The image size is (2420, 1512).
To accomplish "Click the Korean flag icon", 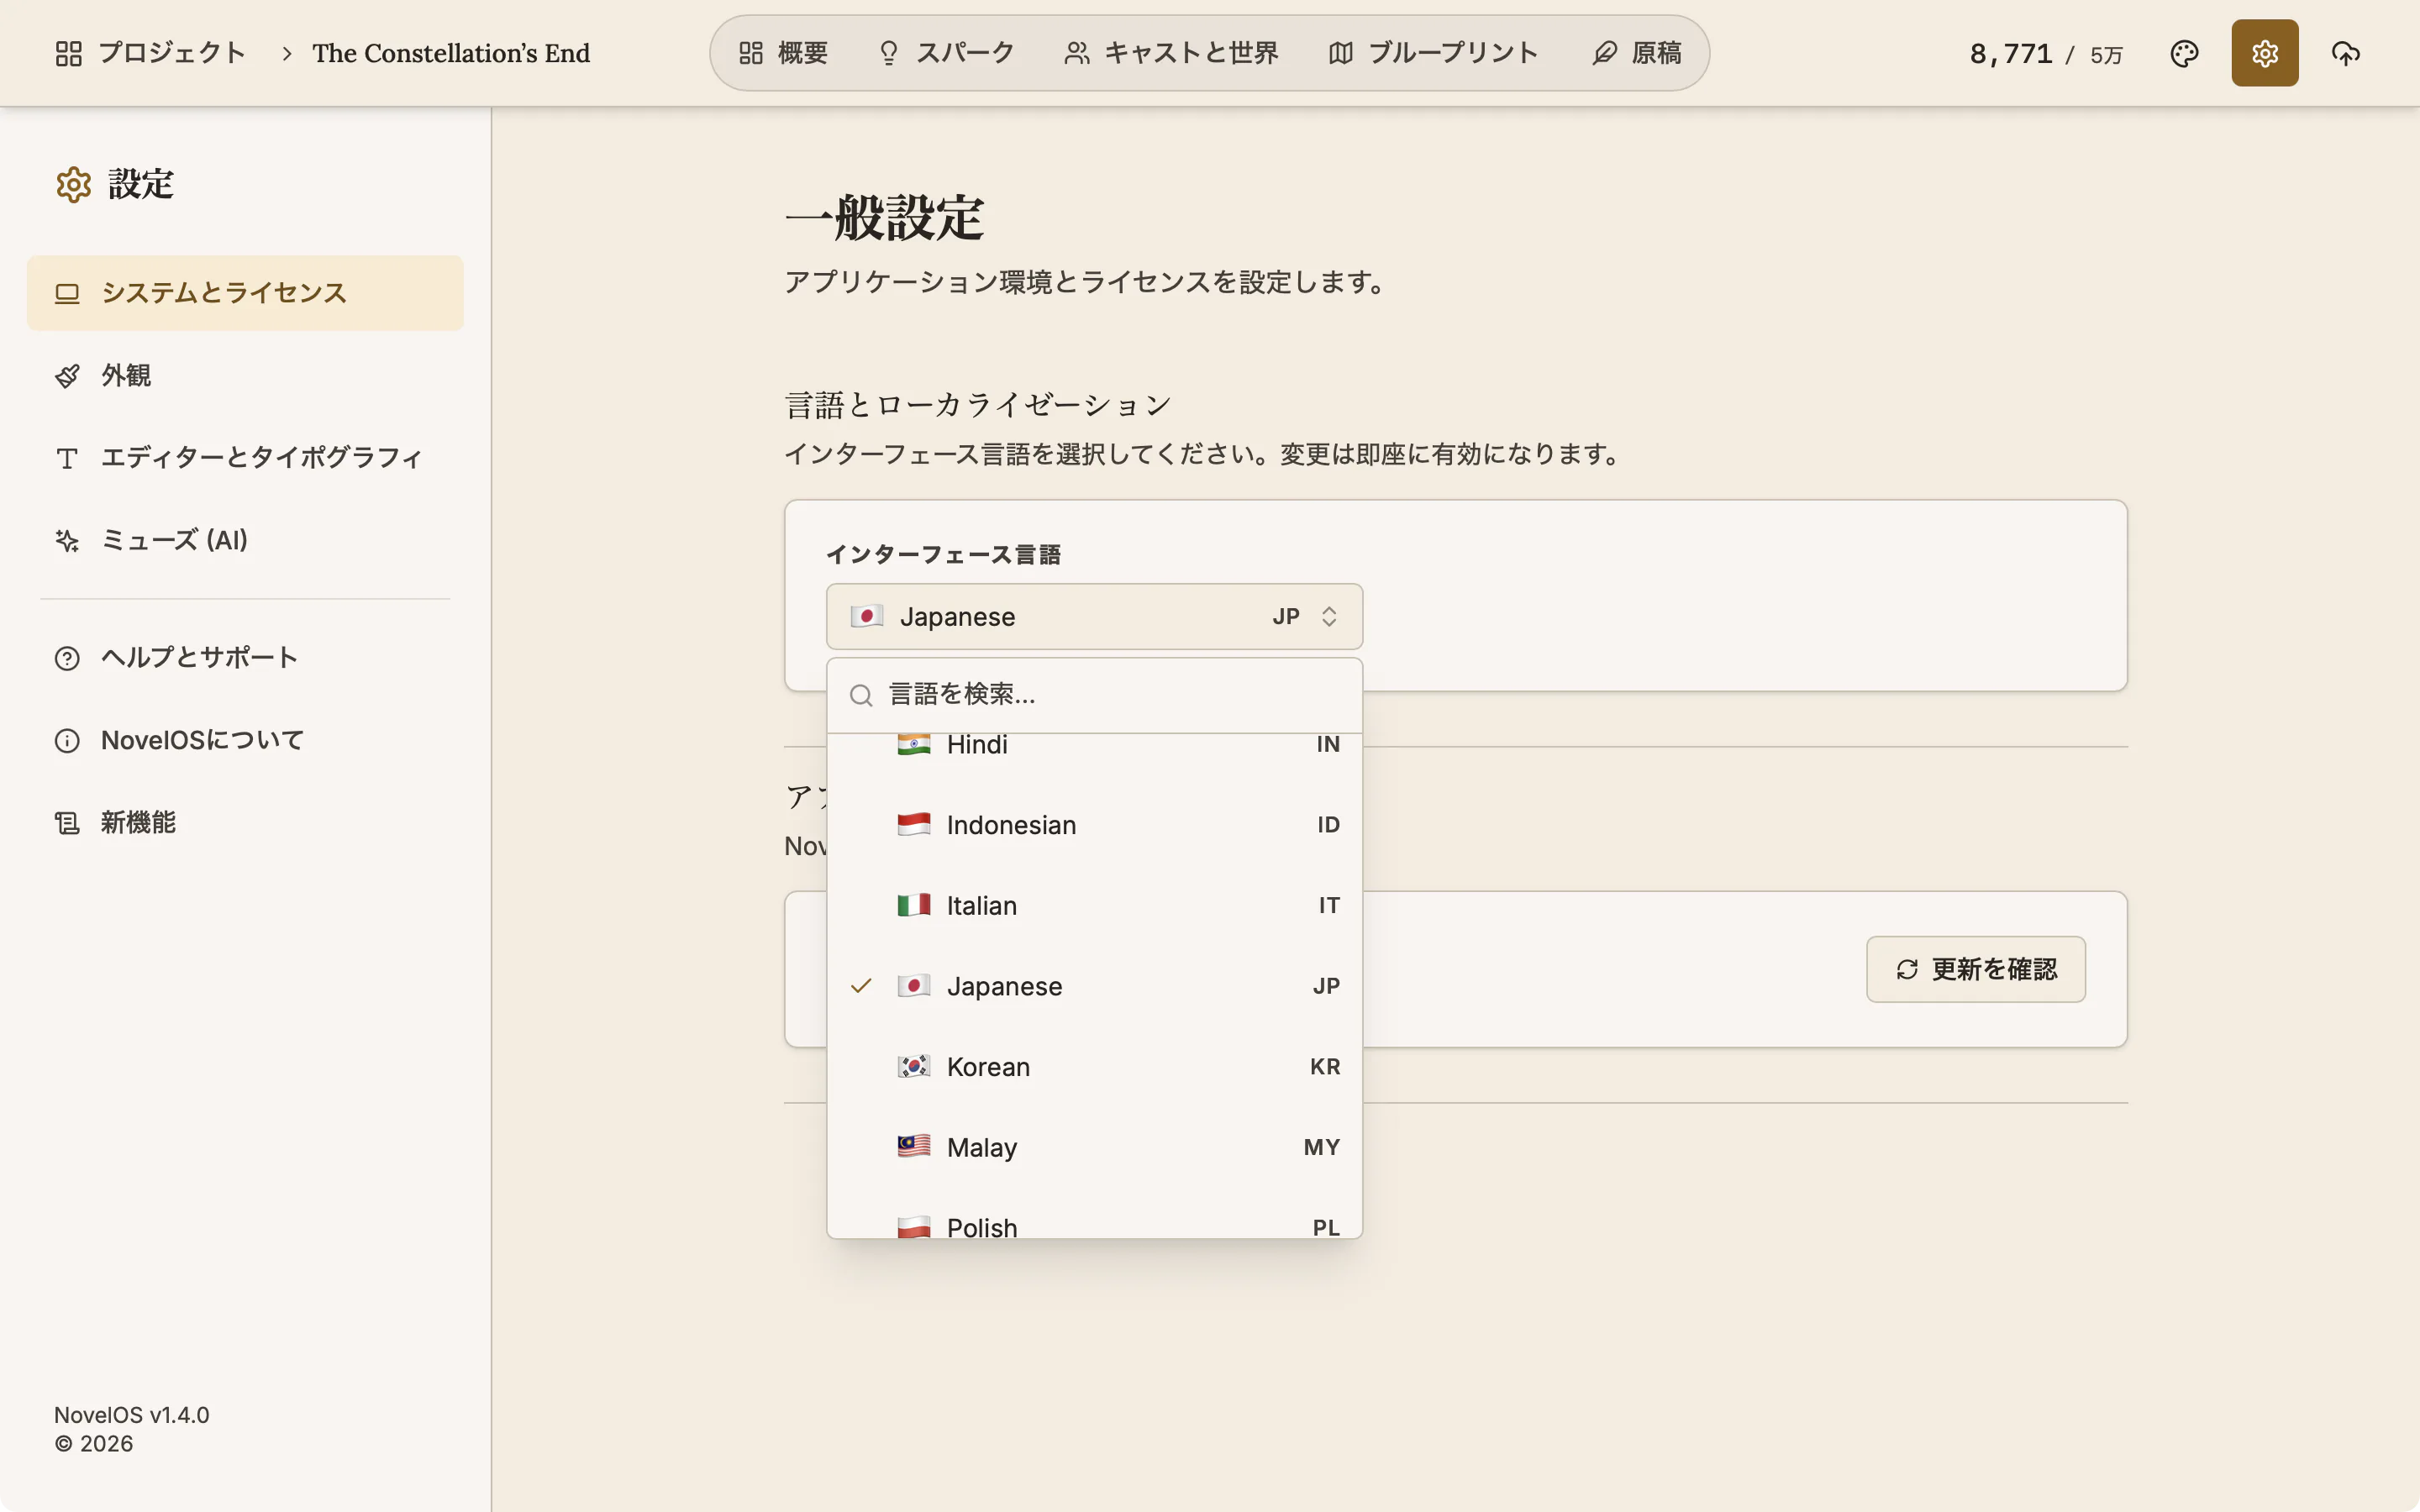I will 913,1066.
